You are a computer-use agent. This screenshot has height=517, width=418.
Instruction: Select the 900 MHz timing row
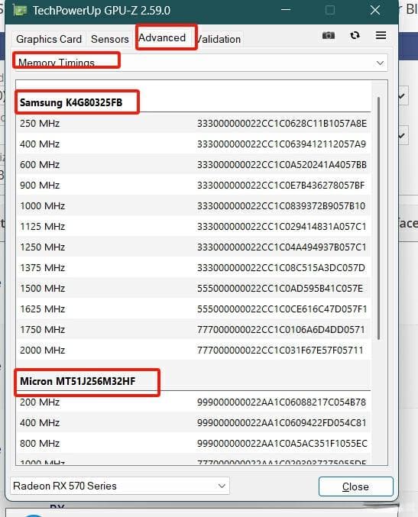coord(193,186)
